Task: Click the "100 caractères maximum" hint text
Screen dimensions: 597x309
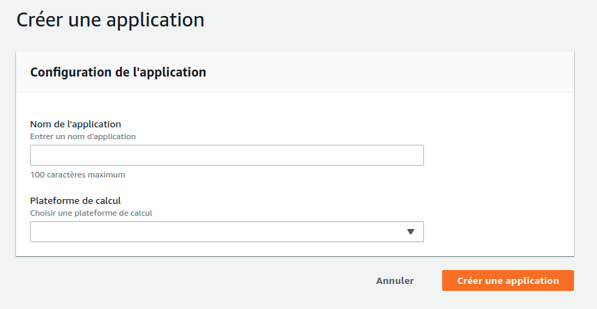Action: (73, 175)
